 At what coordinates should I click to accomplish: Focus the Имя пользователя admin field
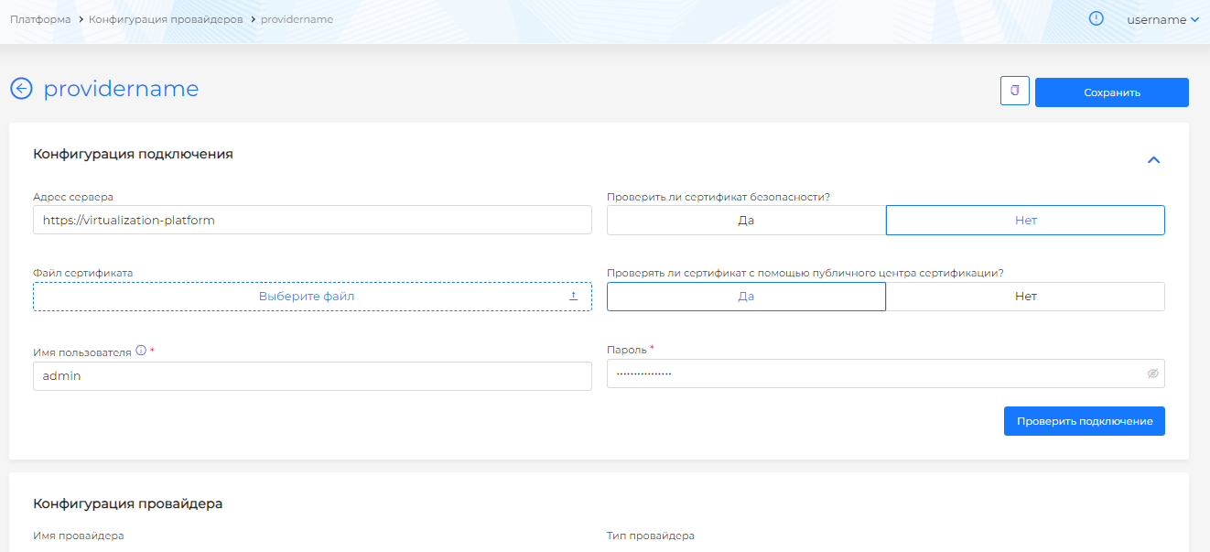(312, 376)
